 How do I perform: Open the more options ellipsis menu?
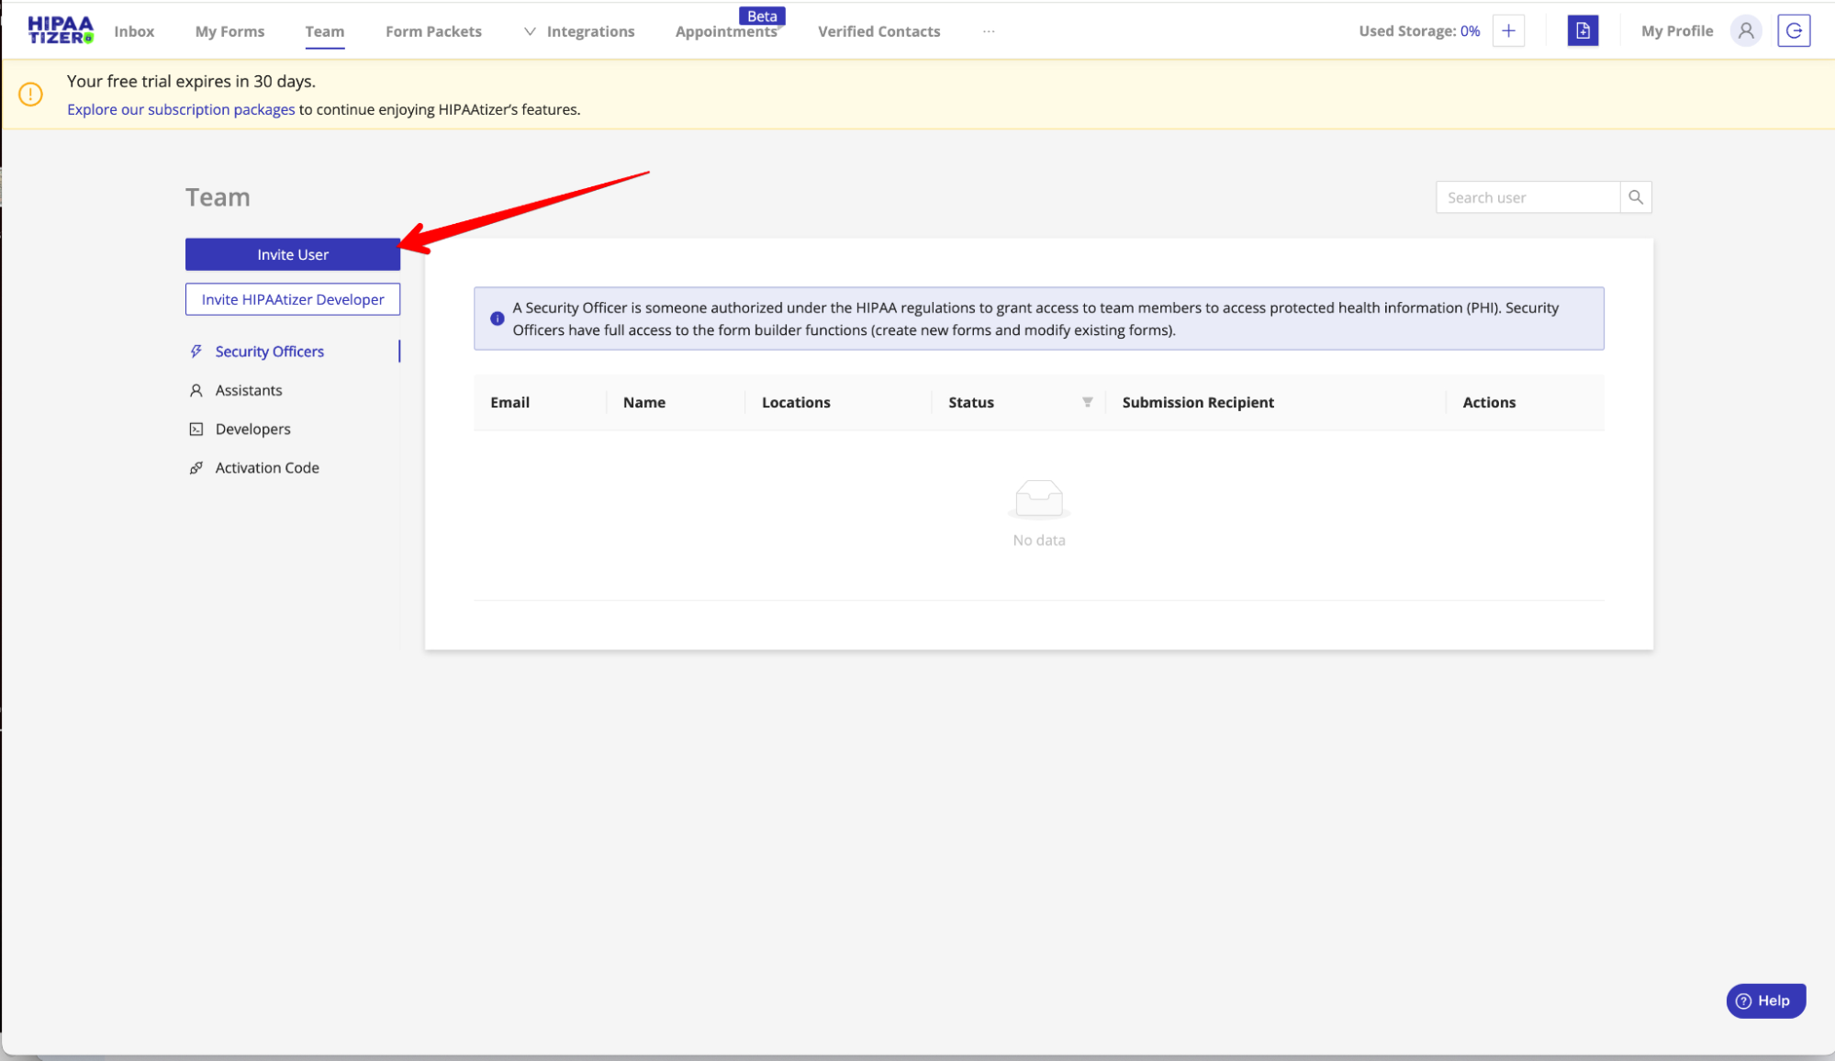point(988,31)
